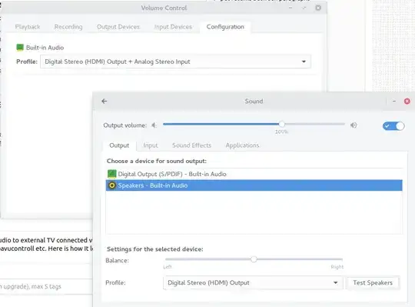The width and height of the screenshot is (415, 307).
Task: Click the Sound window title text
Action: pos(254,102)
